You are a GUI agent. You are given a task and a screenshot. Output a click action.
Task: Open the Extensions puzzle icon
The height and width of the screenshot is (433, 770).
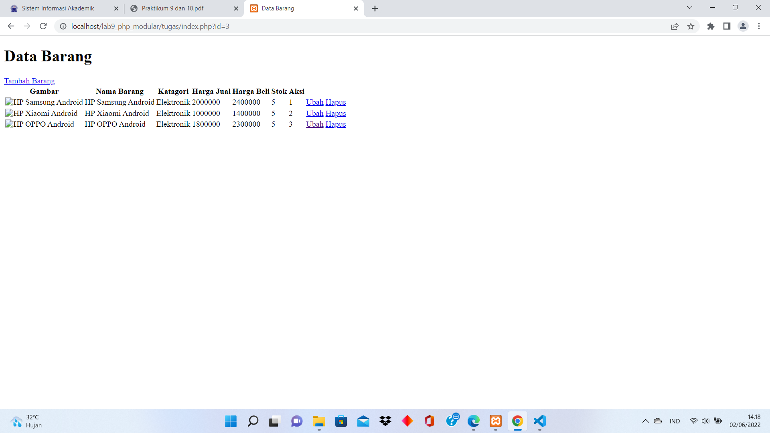tap(711, 26)
